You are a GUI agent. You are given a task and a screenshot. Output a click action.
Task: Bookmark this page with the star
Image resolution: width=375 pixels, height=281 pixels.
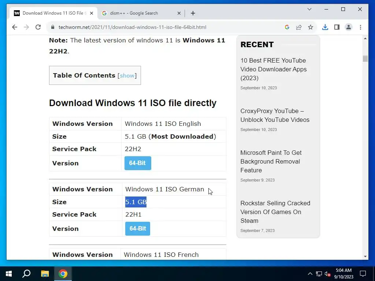point(311,27)
